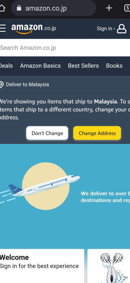Image resolution: width=130 pixels, height=283 pixels.
Task: Tap the lock icon in address bar
Action: (19, 8)
